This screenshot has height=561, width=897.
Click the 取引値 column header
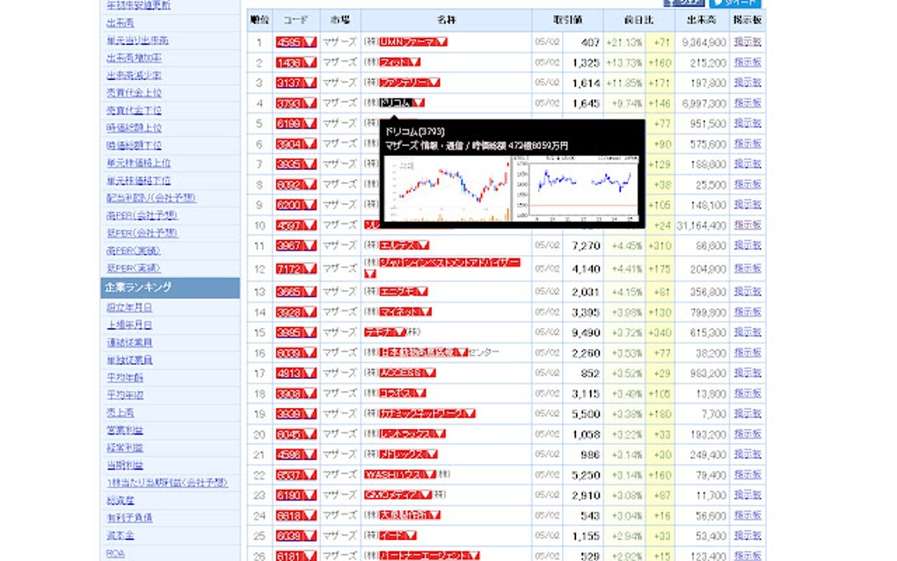[x=567, y=20]
